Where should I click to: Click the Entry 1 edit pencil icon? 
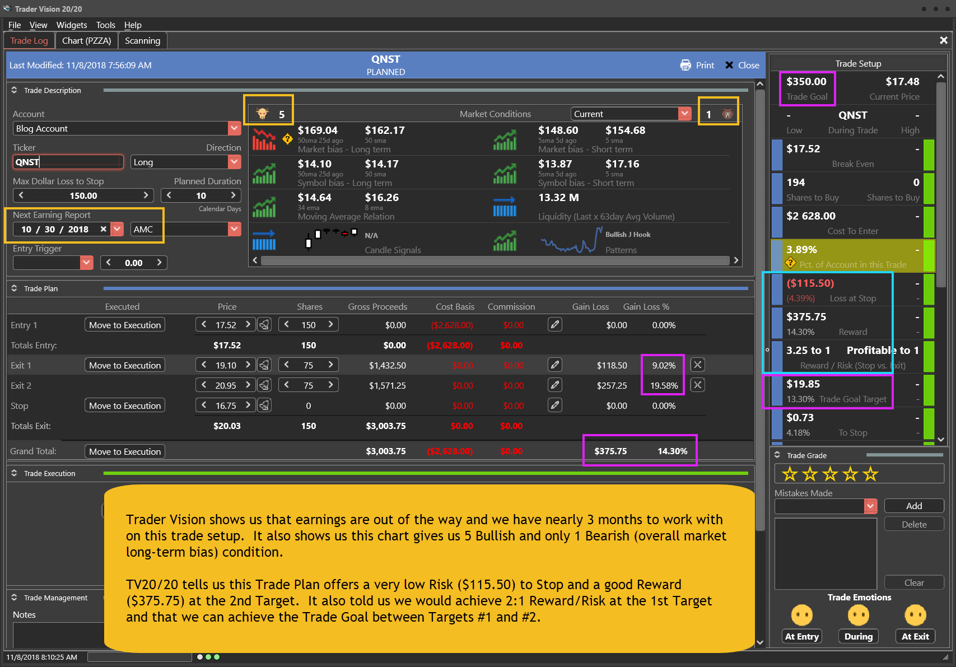(x=555, y=324)
